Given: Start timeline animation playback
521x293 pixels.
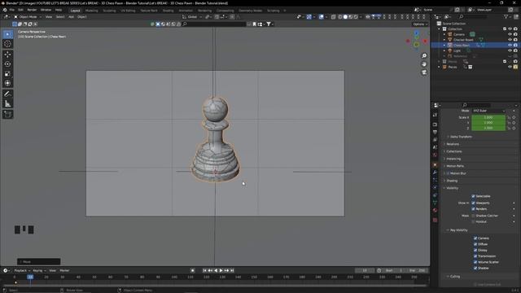Looking at the screenshot, I should point(221,271).
